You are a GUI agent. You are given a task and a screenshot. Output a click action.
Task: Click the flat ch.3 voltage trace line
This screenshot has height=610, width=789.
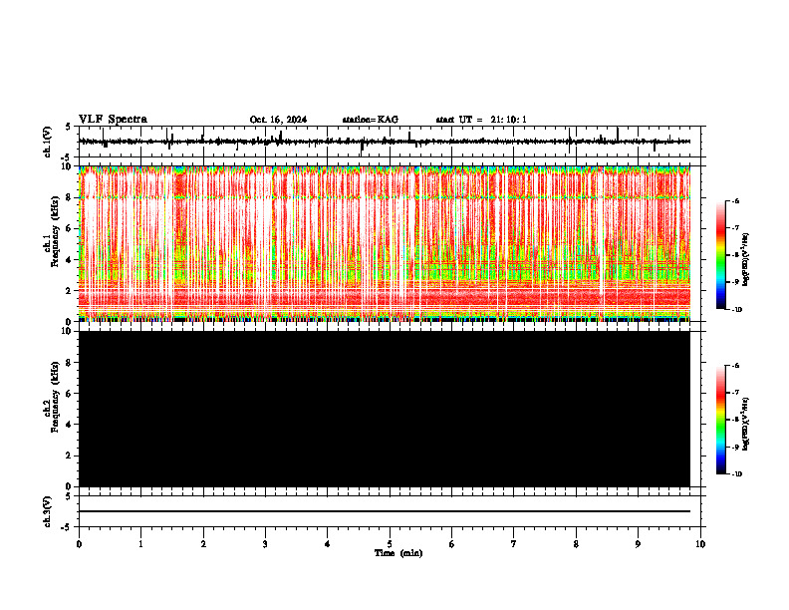pos(385,511)
